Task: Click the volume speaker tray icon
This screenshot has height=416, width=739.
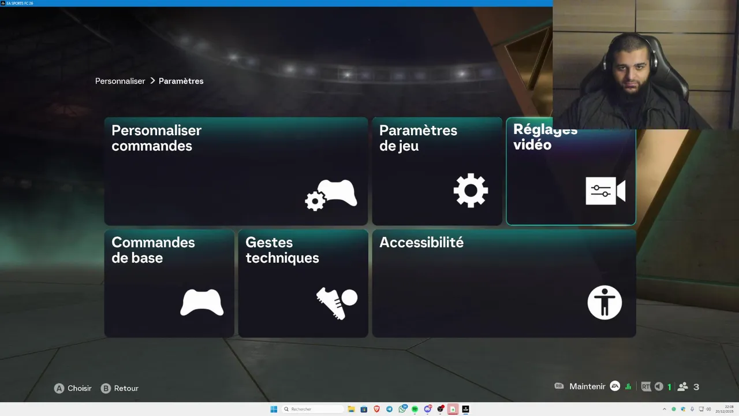Action: 708,409
